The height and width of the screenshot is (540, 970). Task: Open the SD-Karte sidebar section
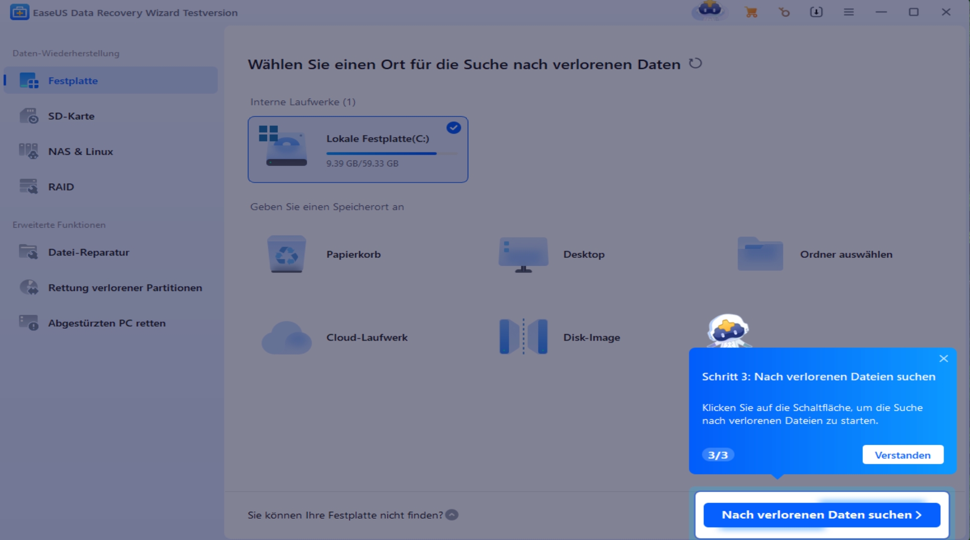[x=71, y=116]
